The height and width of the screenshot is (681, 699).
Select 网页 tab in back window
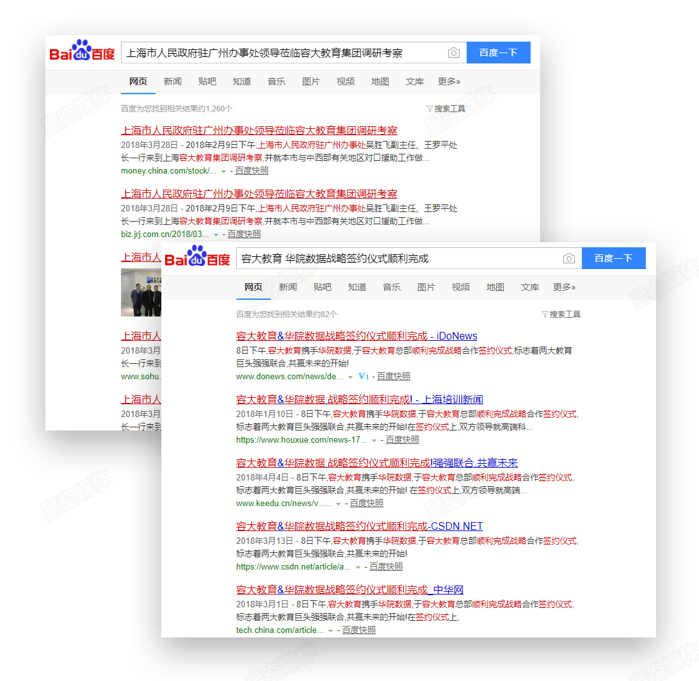(138, 81)
